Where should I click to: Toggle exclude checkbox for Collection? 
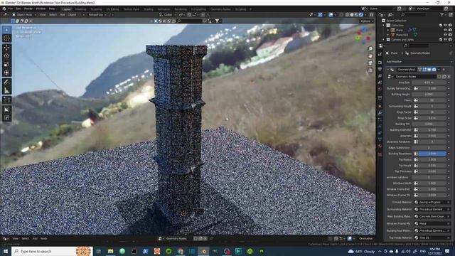(441, 26)
